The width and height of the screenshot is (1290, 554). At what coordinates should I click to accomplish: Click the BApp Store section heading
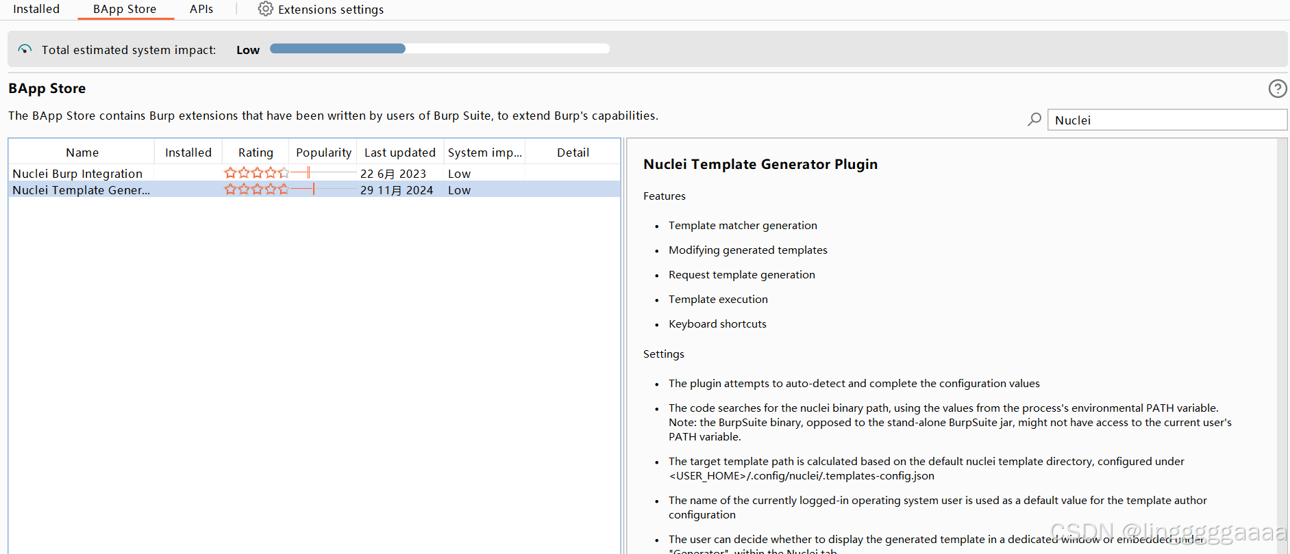pos(47,88)
